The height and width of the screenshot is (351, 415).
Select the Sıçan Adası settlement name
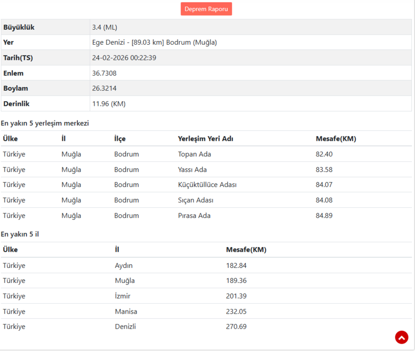tap(196, 200)
